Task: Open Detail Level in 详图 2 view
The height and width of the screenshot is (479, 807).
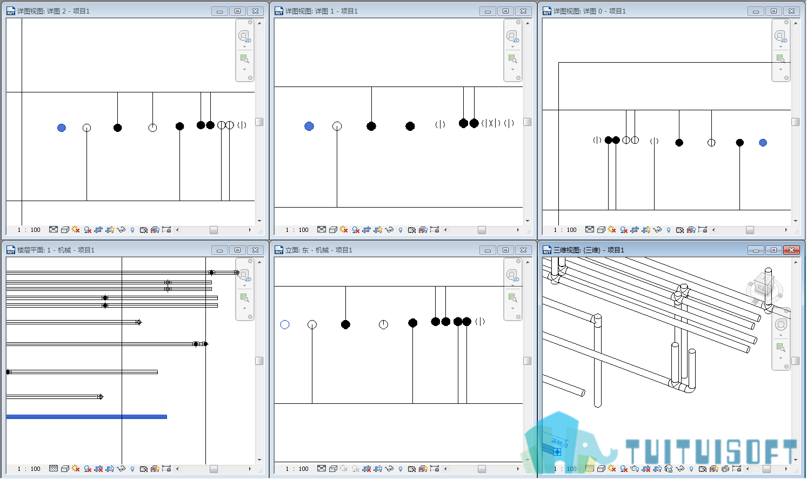Action: 54,230
